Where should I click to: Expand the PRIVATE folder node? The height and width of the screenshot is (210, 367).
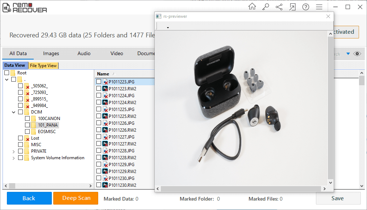(14, 151)
